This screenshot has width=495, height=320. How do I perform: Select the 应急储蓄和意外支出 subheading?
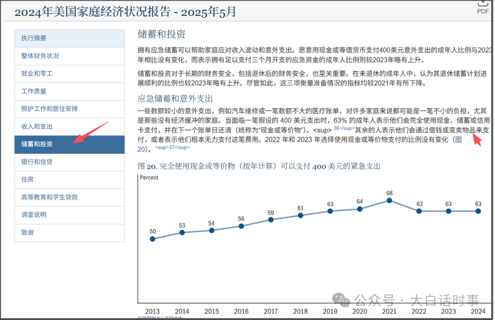pos(175,99)
